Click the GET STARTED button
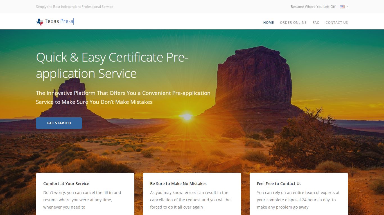The height and width of the screenshot is (215, 384). coord(59,123)
